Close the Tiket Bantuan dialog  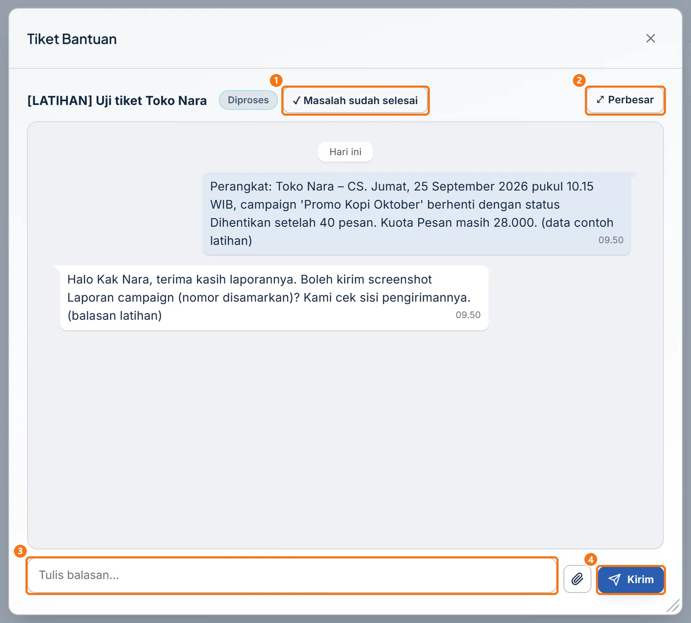tap(650, 38)
